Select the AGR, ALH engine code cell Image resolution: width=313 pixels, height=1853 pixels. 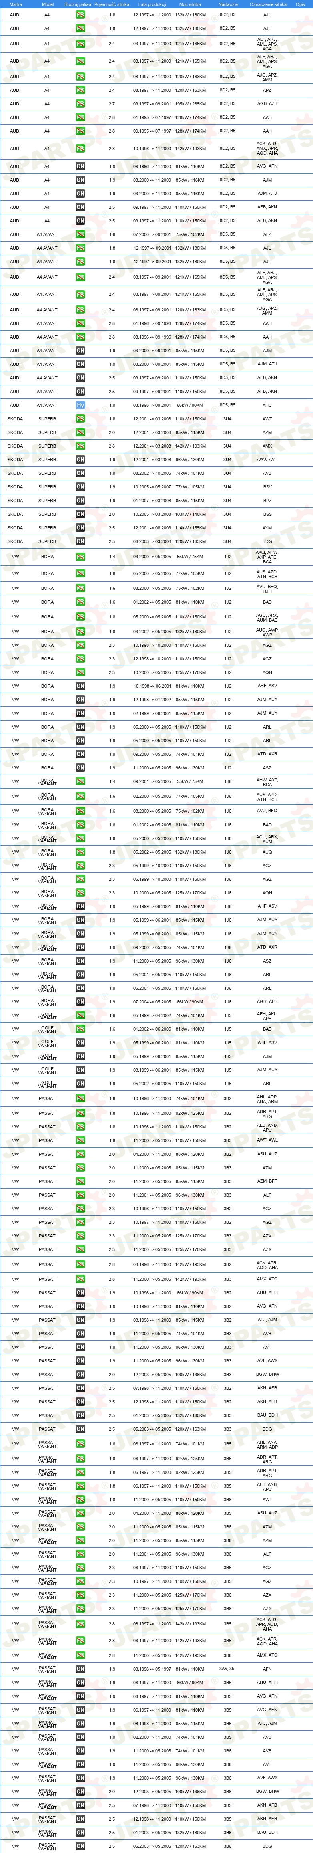(x=267, y=1001)
